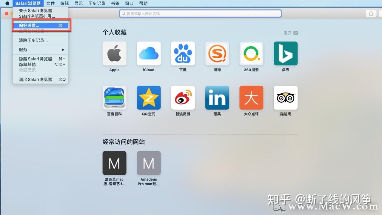Open the Apple favorite in 个人收藏
Screen dimensions: 382x215
(114, 53)
